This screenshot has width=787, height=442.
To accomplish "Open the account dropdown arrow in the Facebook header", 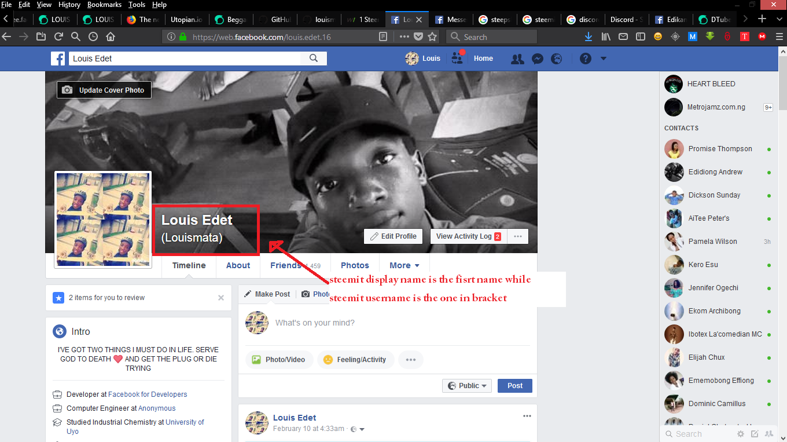I will click(604, 59).
